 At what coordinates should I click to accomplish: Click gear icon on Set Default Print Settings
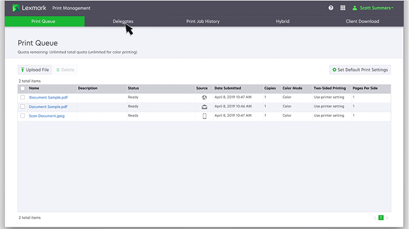pyautogui.click(x=335, y=70)
